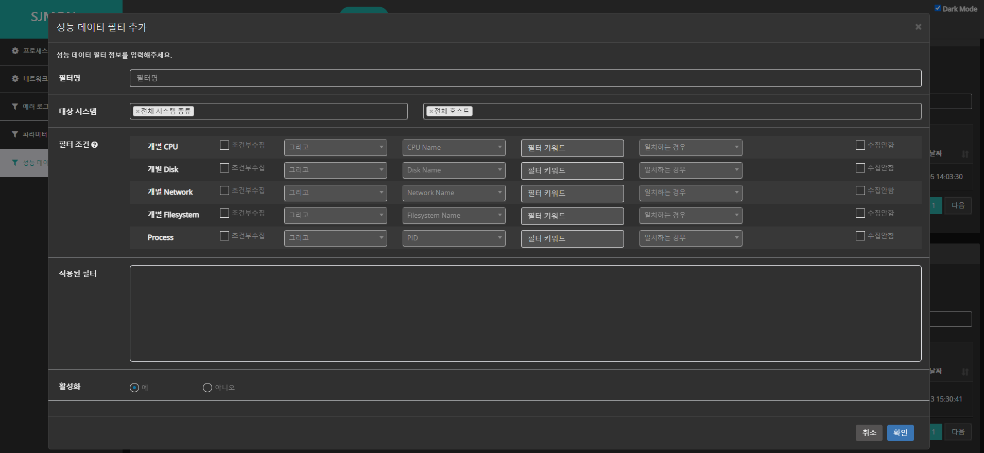Open 일치하는 경우 dropdown in Process row

[x=691, y=238]
